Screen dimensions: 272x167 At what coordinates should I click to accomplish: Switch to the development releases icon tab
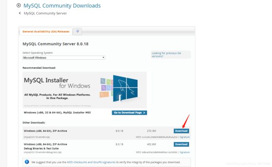pyautogui.click(x=77, y=31)
